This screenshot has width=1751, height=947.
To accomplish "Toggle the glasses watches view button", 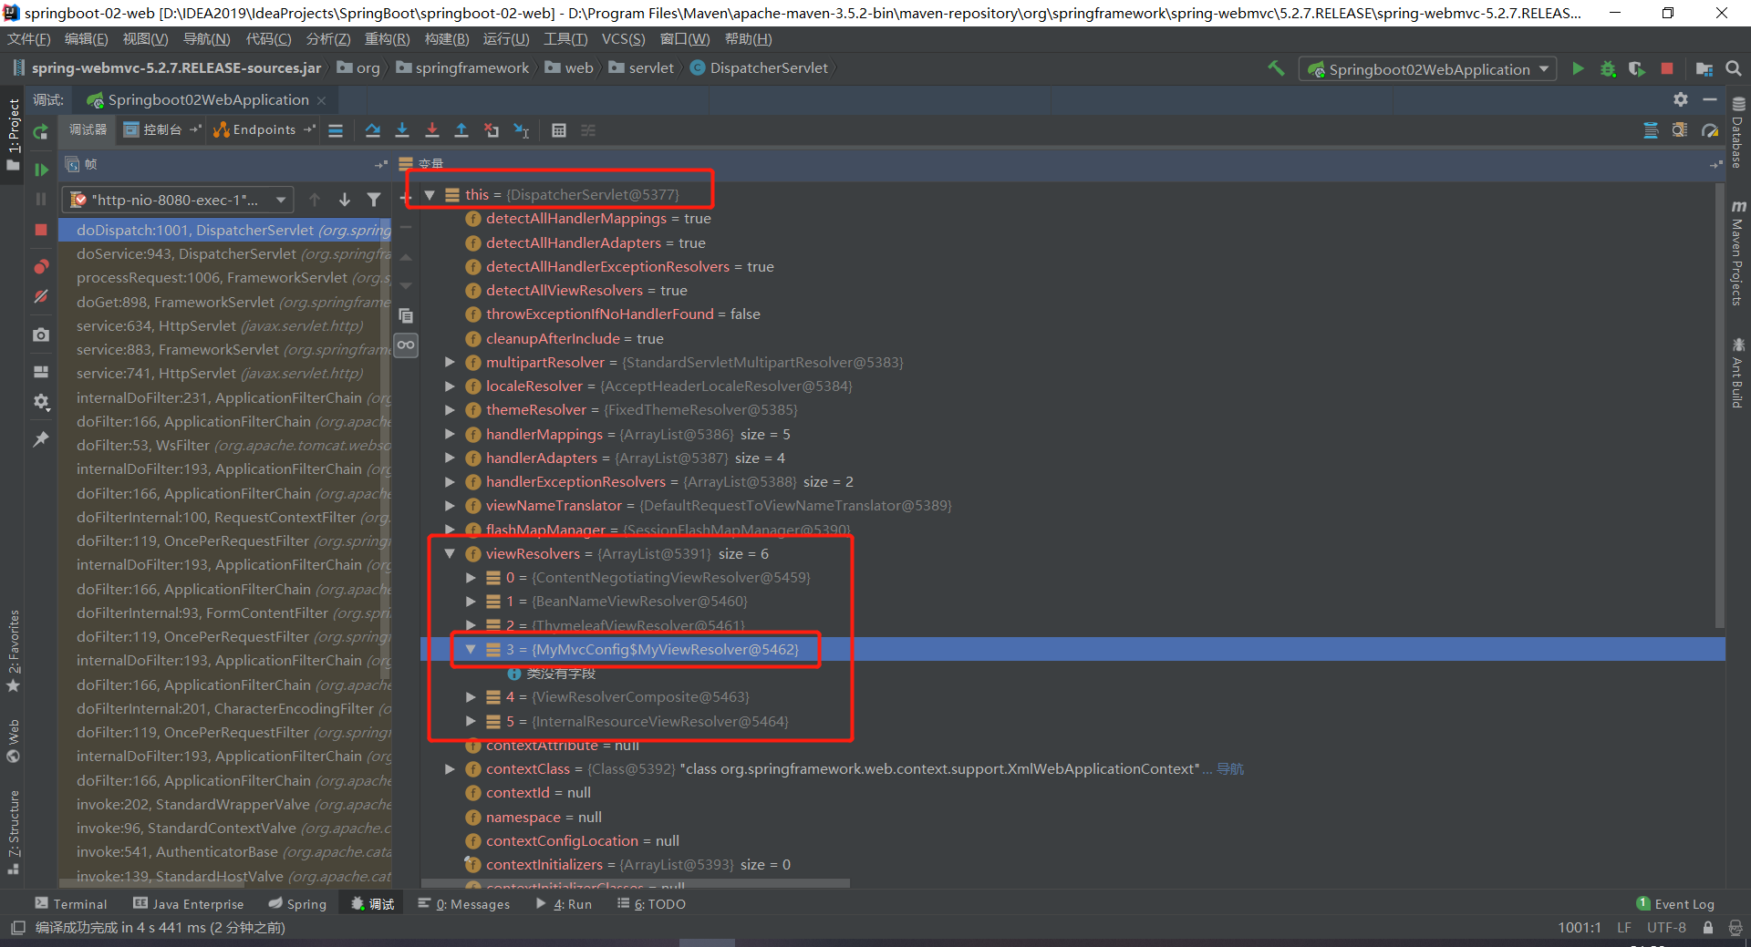I will pyautogui.click(x=406, y=345).
